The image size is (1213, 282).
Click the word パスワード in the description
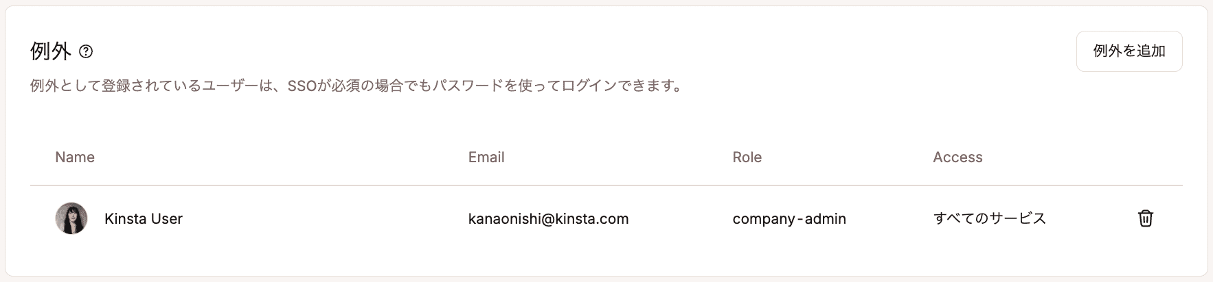pyautogui.click(x=467, y=86)
